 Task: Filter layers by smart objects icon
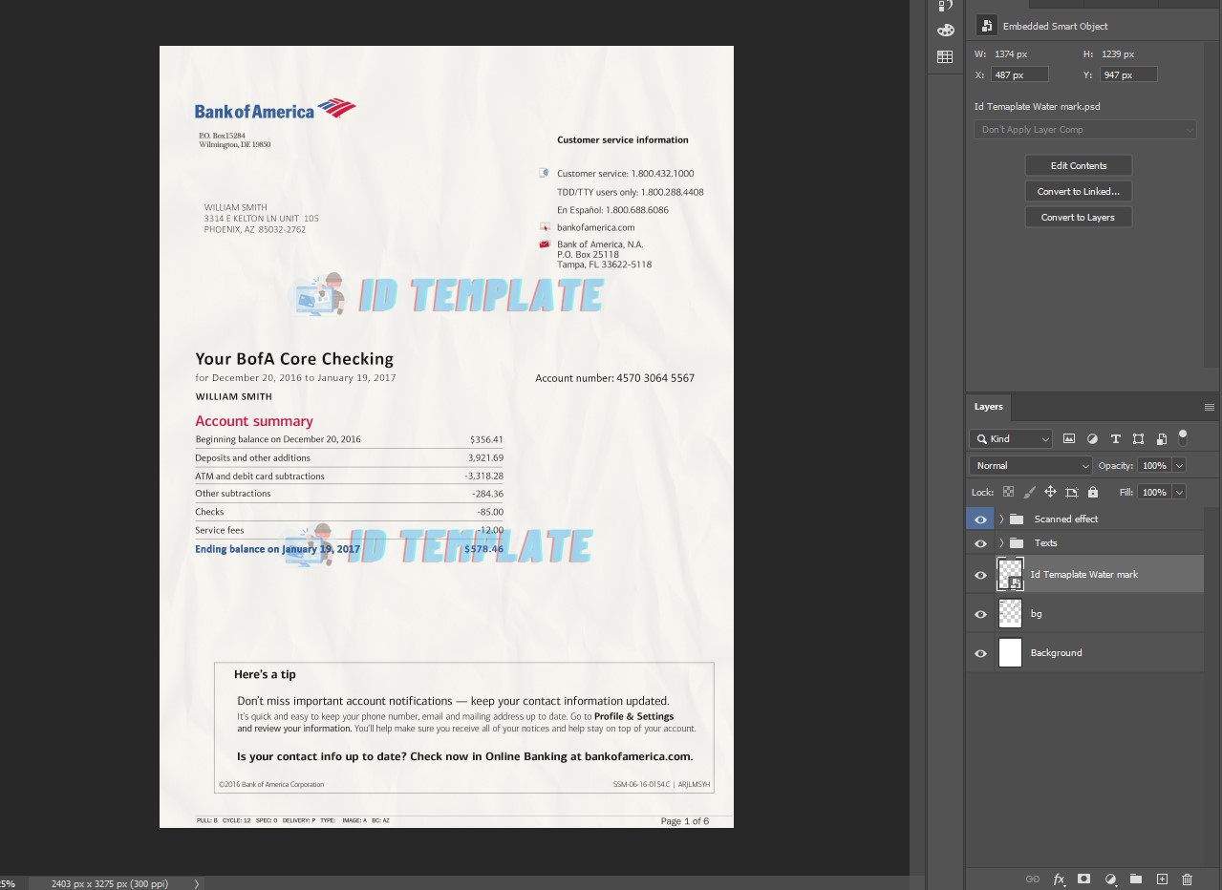tap(1161, 439)
